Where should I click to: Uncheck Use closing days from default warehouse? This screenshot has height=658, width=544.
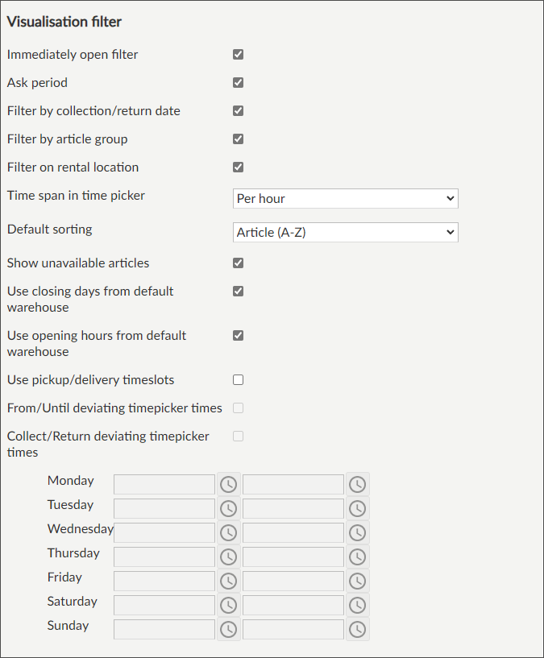[238, 292]
